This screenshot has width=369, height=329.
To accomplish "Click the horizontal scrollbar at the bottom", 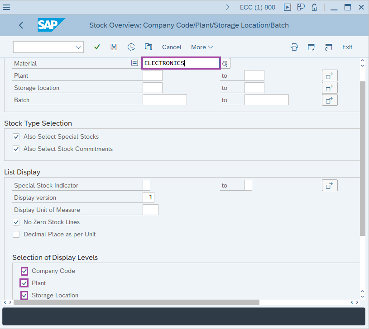I will coord(136,302).
